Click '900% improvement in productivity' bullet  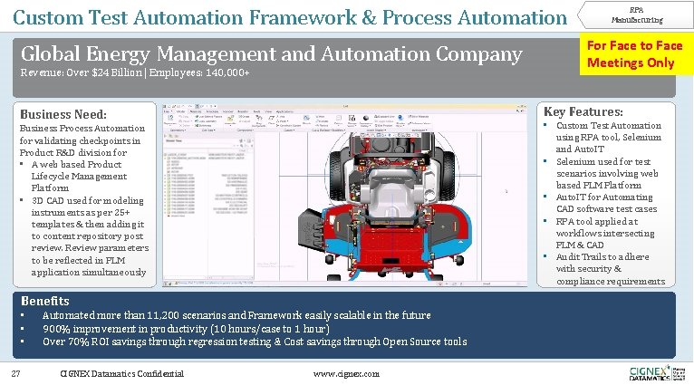(x=186, y=329)
